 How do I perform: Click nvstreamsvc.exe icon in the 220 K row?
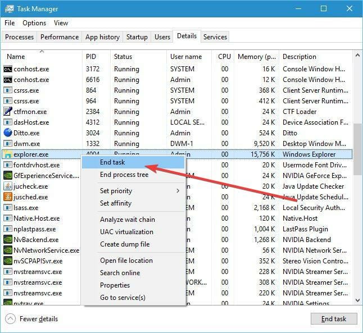point(8,293)
